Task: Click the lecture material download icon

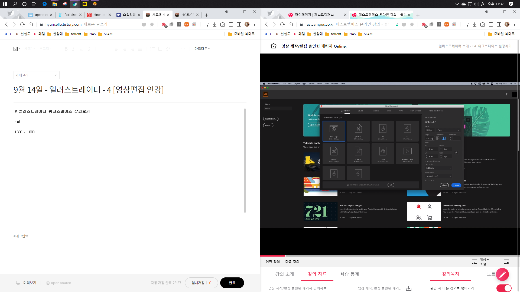Action: 409,288
